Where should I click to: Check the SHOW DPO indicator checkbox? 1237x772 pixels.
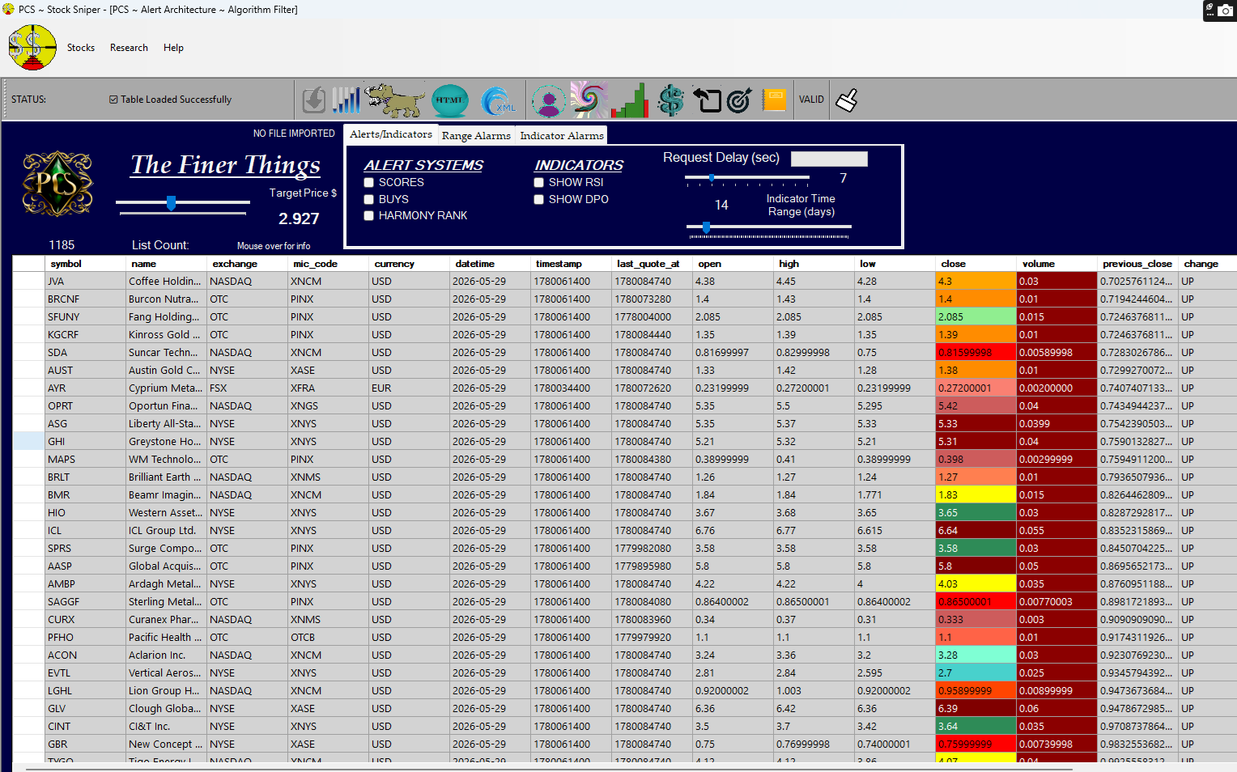click(x=538, y=199)
